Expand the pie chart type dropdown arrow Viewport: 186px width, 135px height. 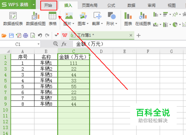[180, 25]
